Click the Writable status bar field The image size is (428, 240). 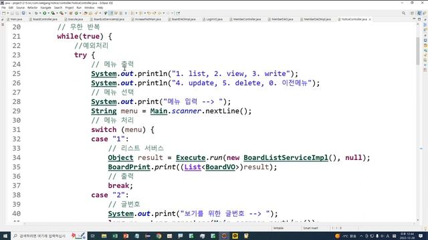click(x=278, y=228)
